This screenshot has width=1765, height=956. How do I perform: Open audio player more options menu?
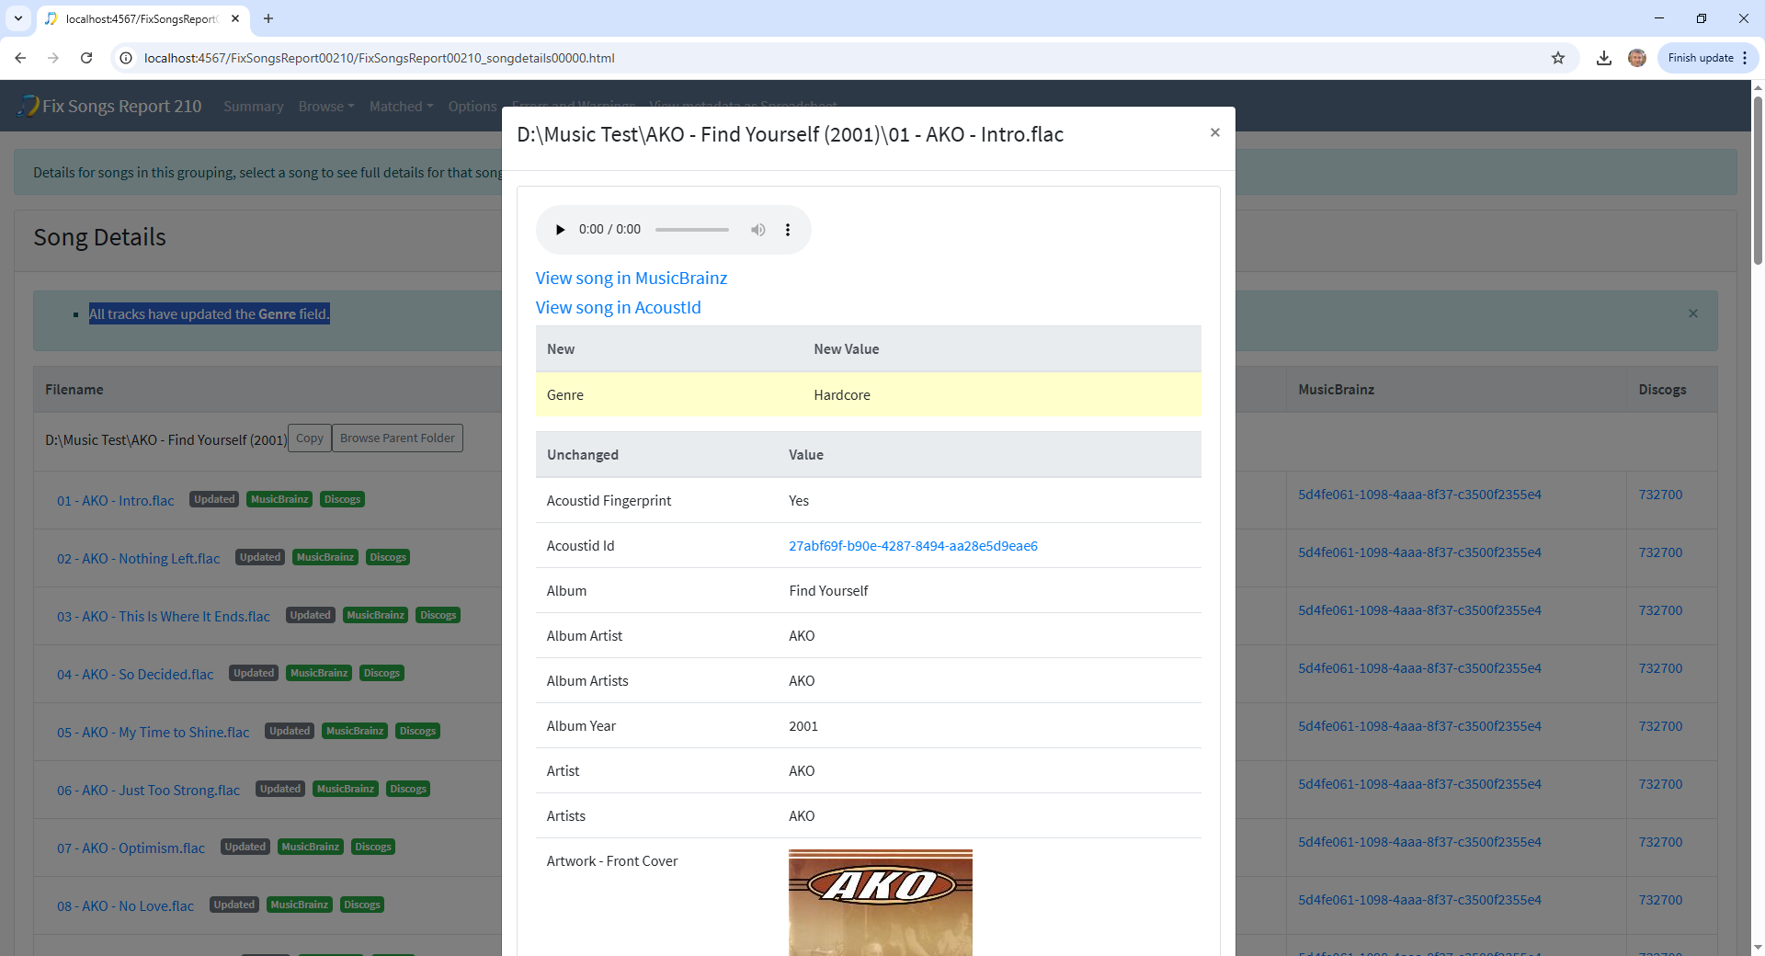788,230
